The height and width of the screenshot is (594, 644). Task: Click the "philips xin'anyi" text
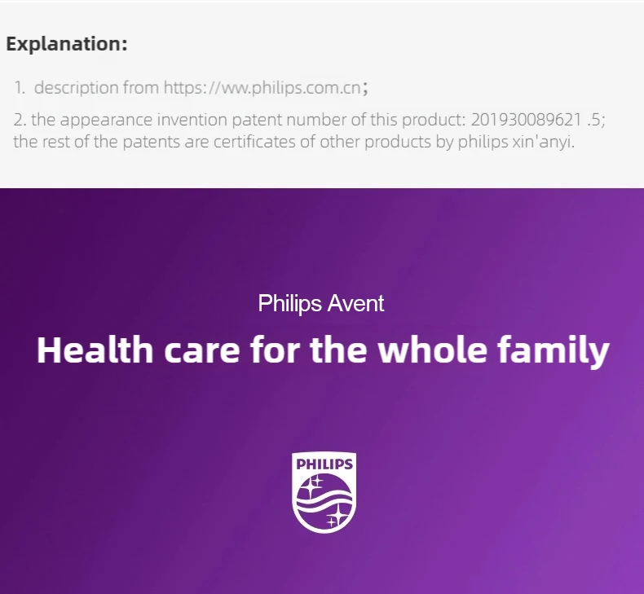tap(516, 142)
